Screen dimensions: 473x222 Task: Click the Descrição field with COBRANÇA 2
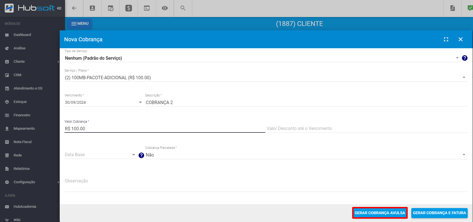pos(306,102)
